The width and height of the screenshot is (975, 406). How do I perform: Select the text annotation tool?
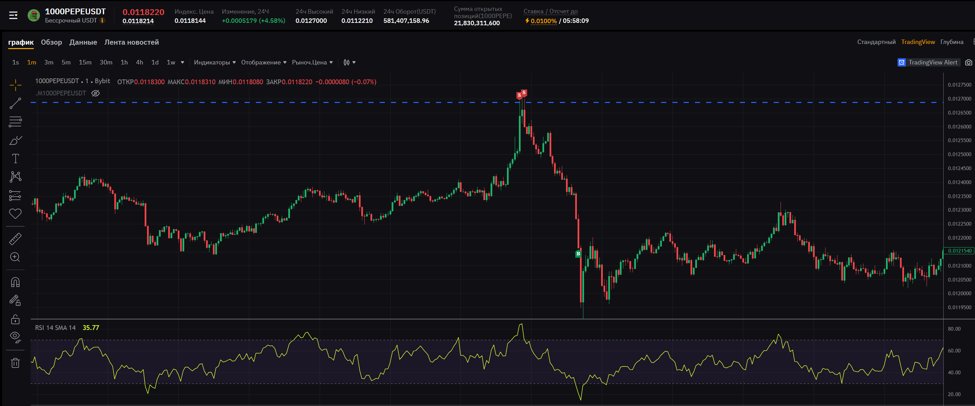pos(15,159)
